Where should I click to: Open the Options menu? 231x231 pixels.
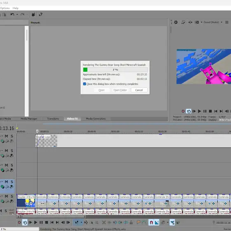point(5,8)
